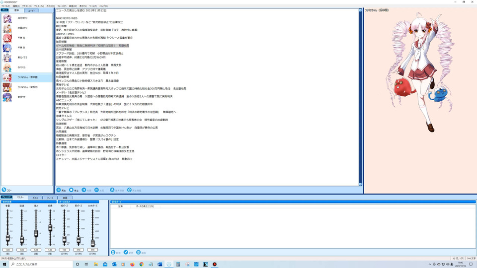Switch to フレーズ tuning tab
This screenshot has width=477, height=268.
point(50,198)
